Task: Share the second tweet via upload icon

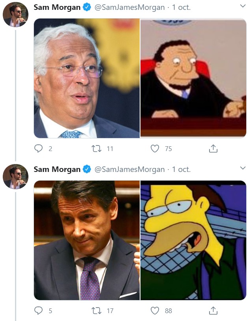Action: pos(213,310)
